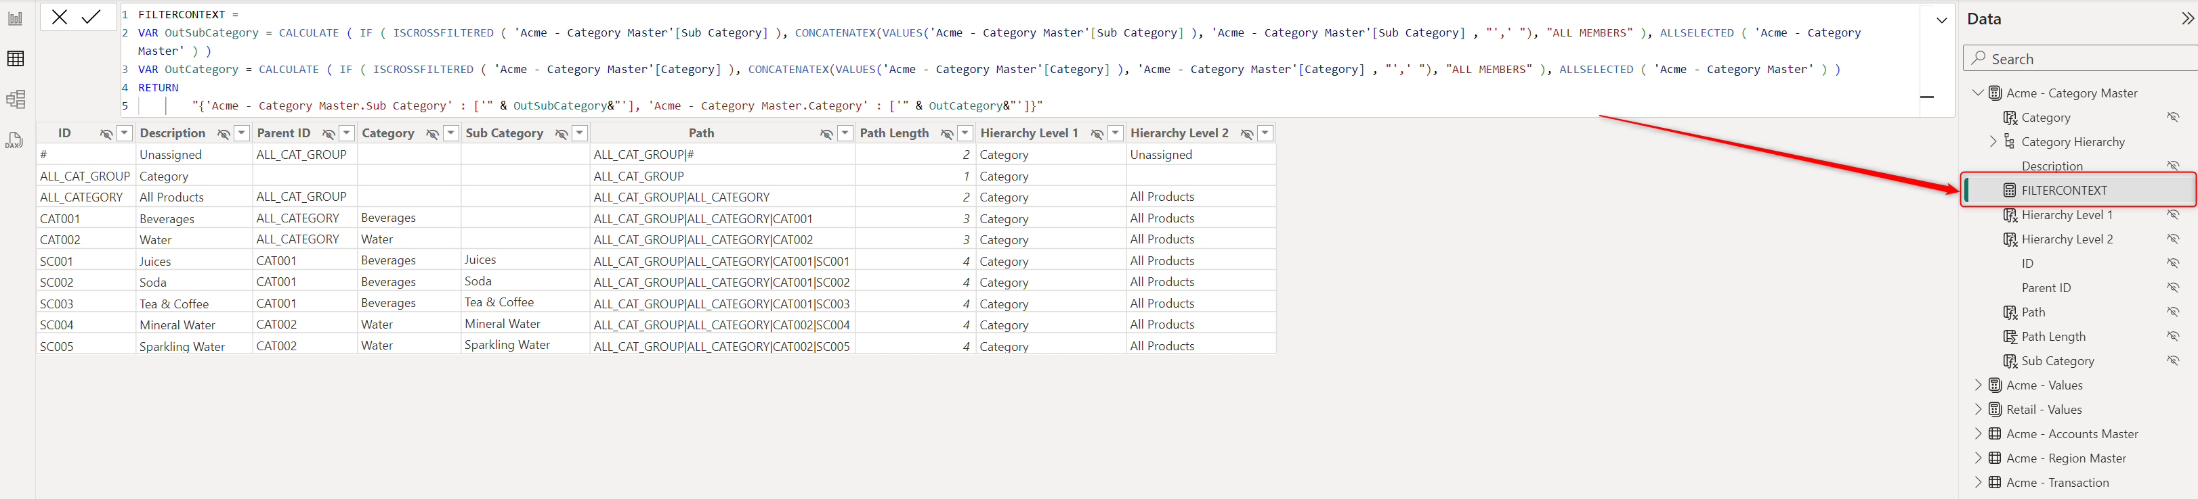The image size is (2198, 499).
Task: Select the FILTERCONTEXT measure in Data pane
Action: pos(2063,191)
